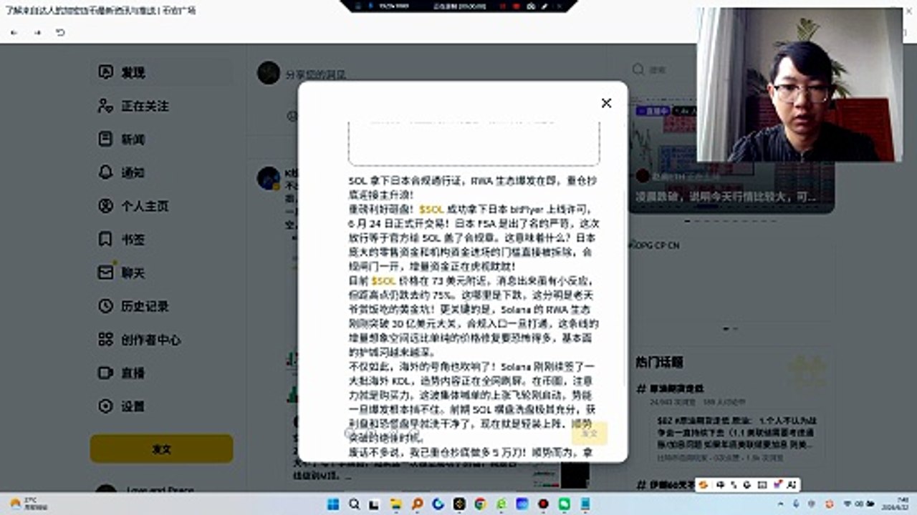
Task: Click the dashed upload area in composer
Action: 474,143
